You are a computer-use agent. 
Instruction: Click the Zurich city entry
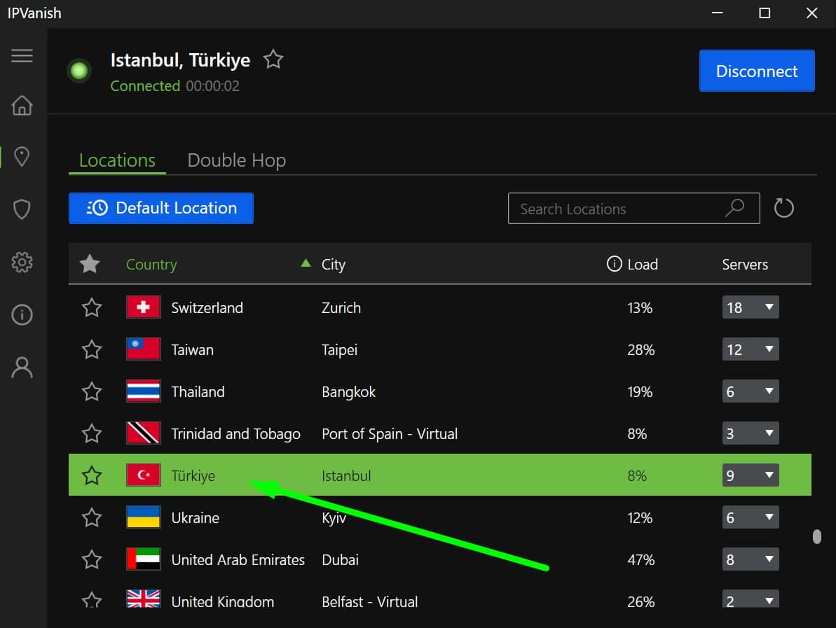point(341,308)
